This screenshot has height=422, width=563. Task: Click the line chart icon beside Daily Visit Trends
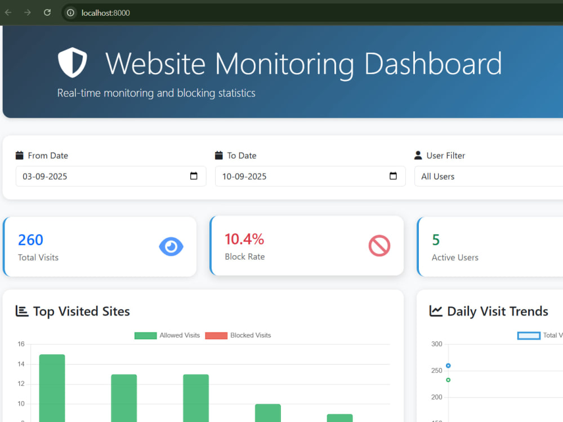[436, 311]
